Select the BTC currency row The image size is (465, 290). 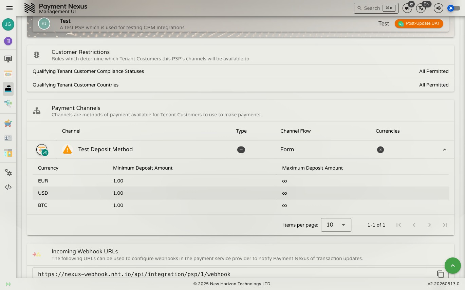pos(241,205)
